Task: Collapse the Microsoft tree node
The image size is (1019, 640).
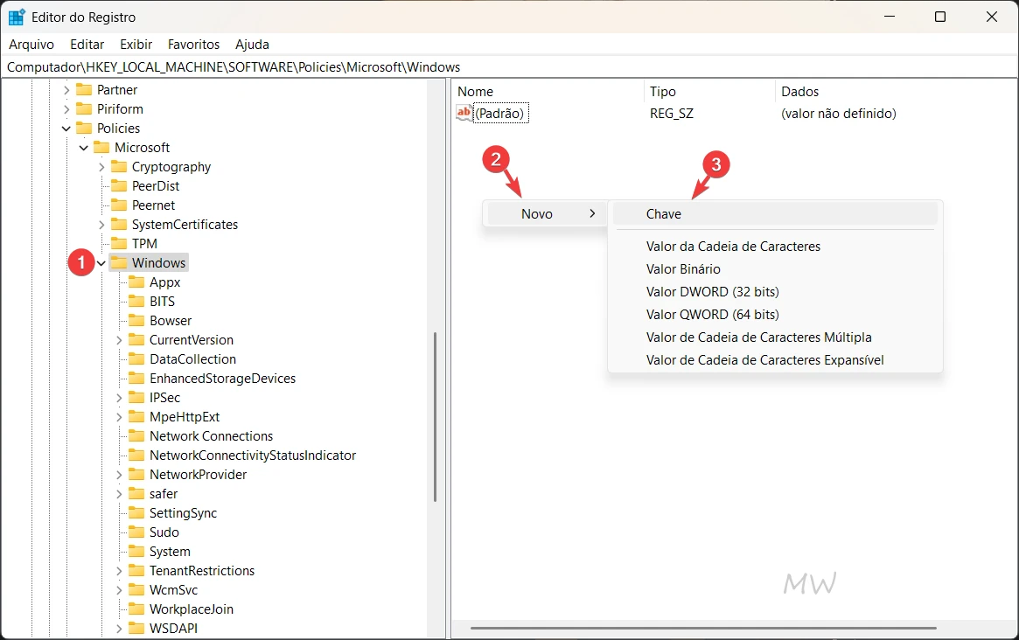Action: [x=83, y=147]
